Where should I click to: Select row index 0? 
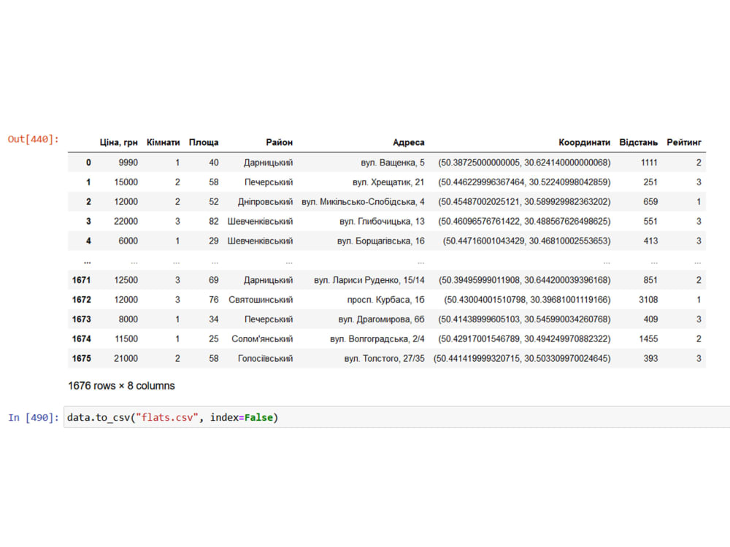(x=88, y=163)
